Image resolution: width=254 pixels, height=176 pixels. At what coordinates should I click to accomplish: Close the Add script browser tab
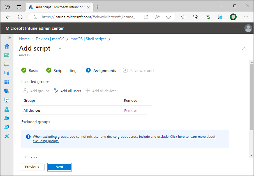(88, 7)
